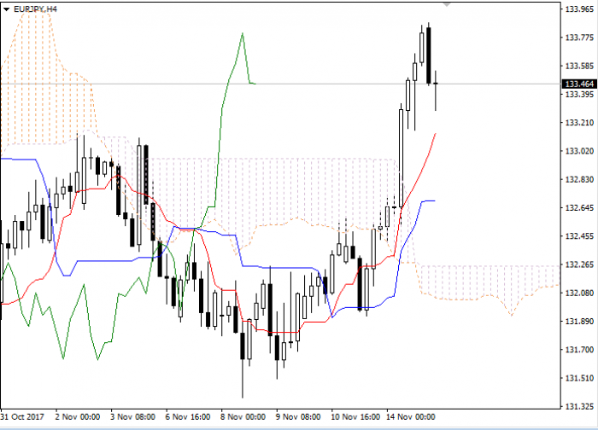Viewport: 598px width, 430px height.
Task: Click price level 132.645 on the scale
Action: [x=579, y=208]
